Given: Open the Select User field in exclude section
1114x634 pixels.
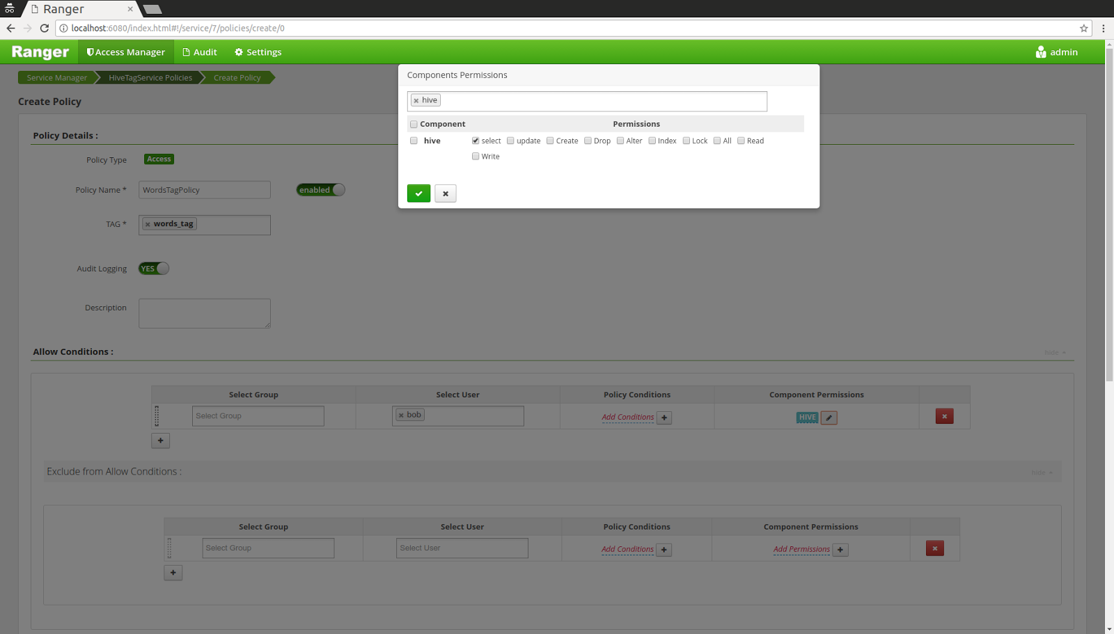Looking at the screenshot, I should pos(462,548).
